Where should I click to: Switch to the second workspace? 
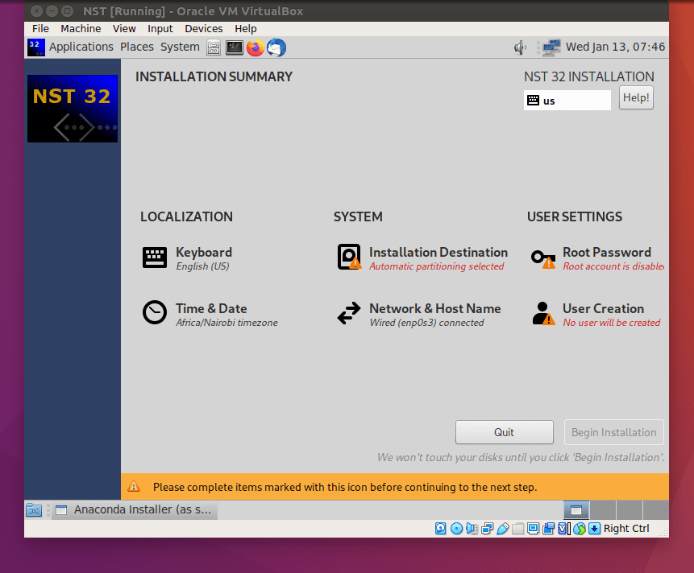click(x=602, y=510)
